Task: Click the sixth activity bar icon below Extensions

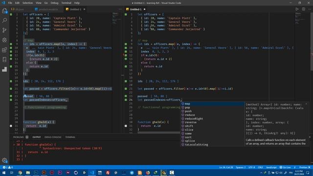Action: tap(4, 60)
